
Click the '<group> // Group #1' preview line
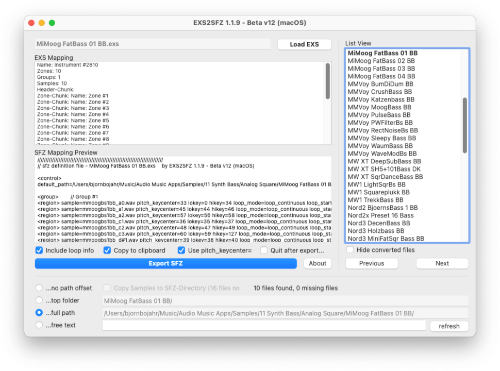[68, 197]
